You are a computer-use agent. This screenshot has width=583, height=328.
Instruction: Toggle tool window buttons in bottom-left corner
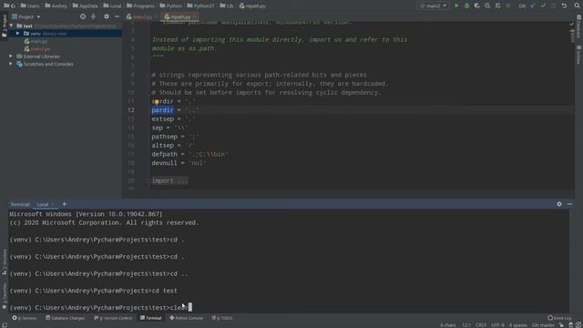4,325
